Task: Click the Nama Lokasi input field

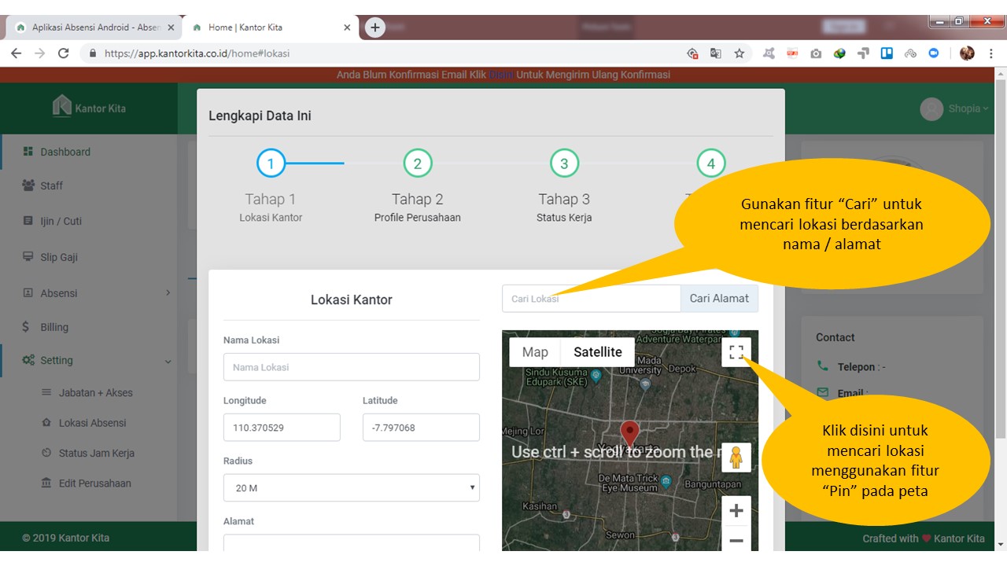Action: [351, 367]
